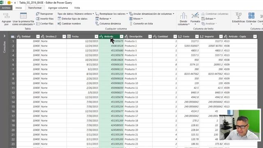This screenshot has width=263, height=148.
Task: Open the Importe column filter dropdown
Action: click(221, 37)
